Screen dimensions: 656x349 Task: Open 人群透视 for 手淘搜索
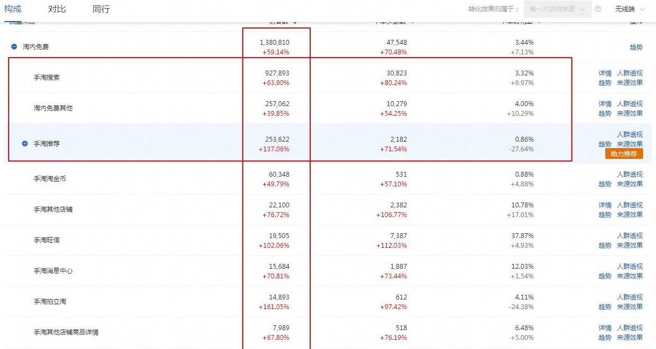tap(630, 73)
